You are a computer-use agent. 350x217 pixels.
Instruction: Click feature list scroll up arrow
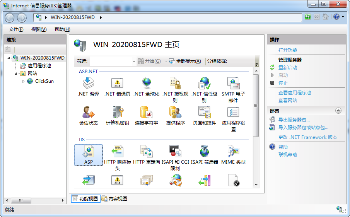click(x=256, y=71)
